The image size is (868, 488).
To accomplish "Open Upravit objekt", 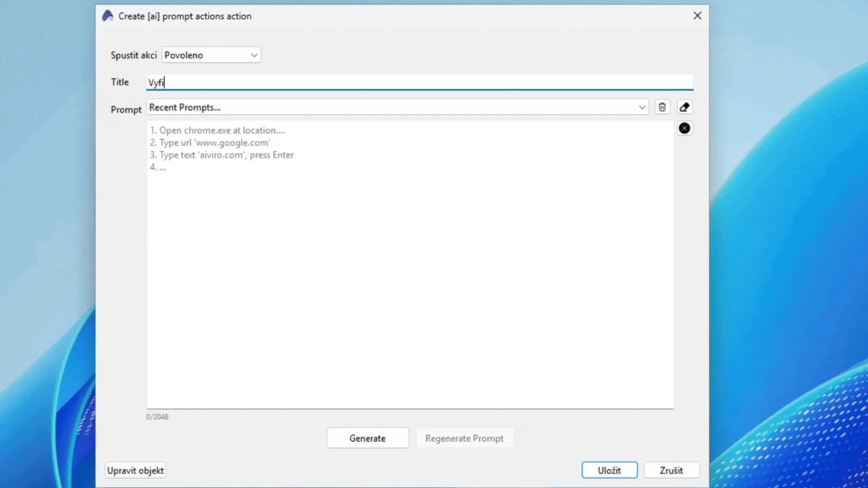I will pos(135,470).
